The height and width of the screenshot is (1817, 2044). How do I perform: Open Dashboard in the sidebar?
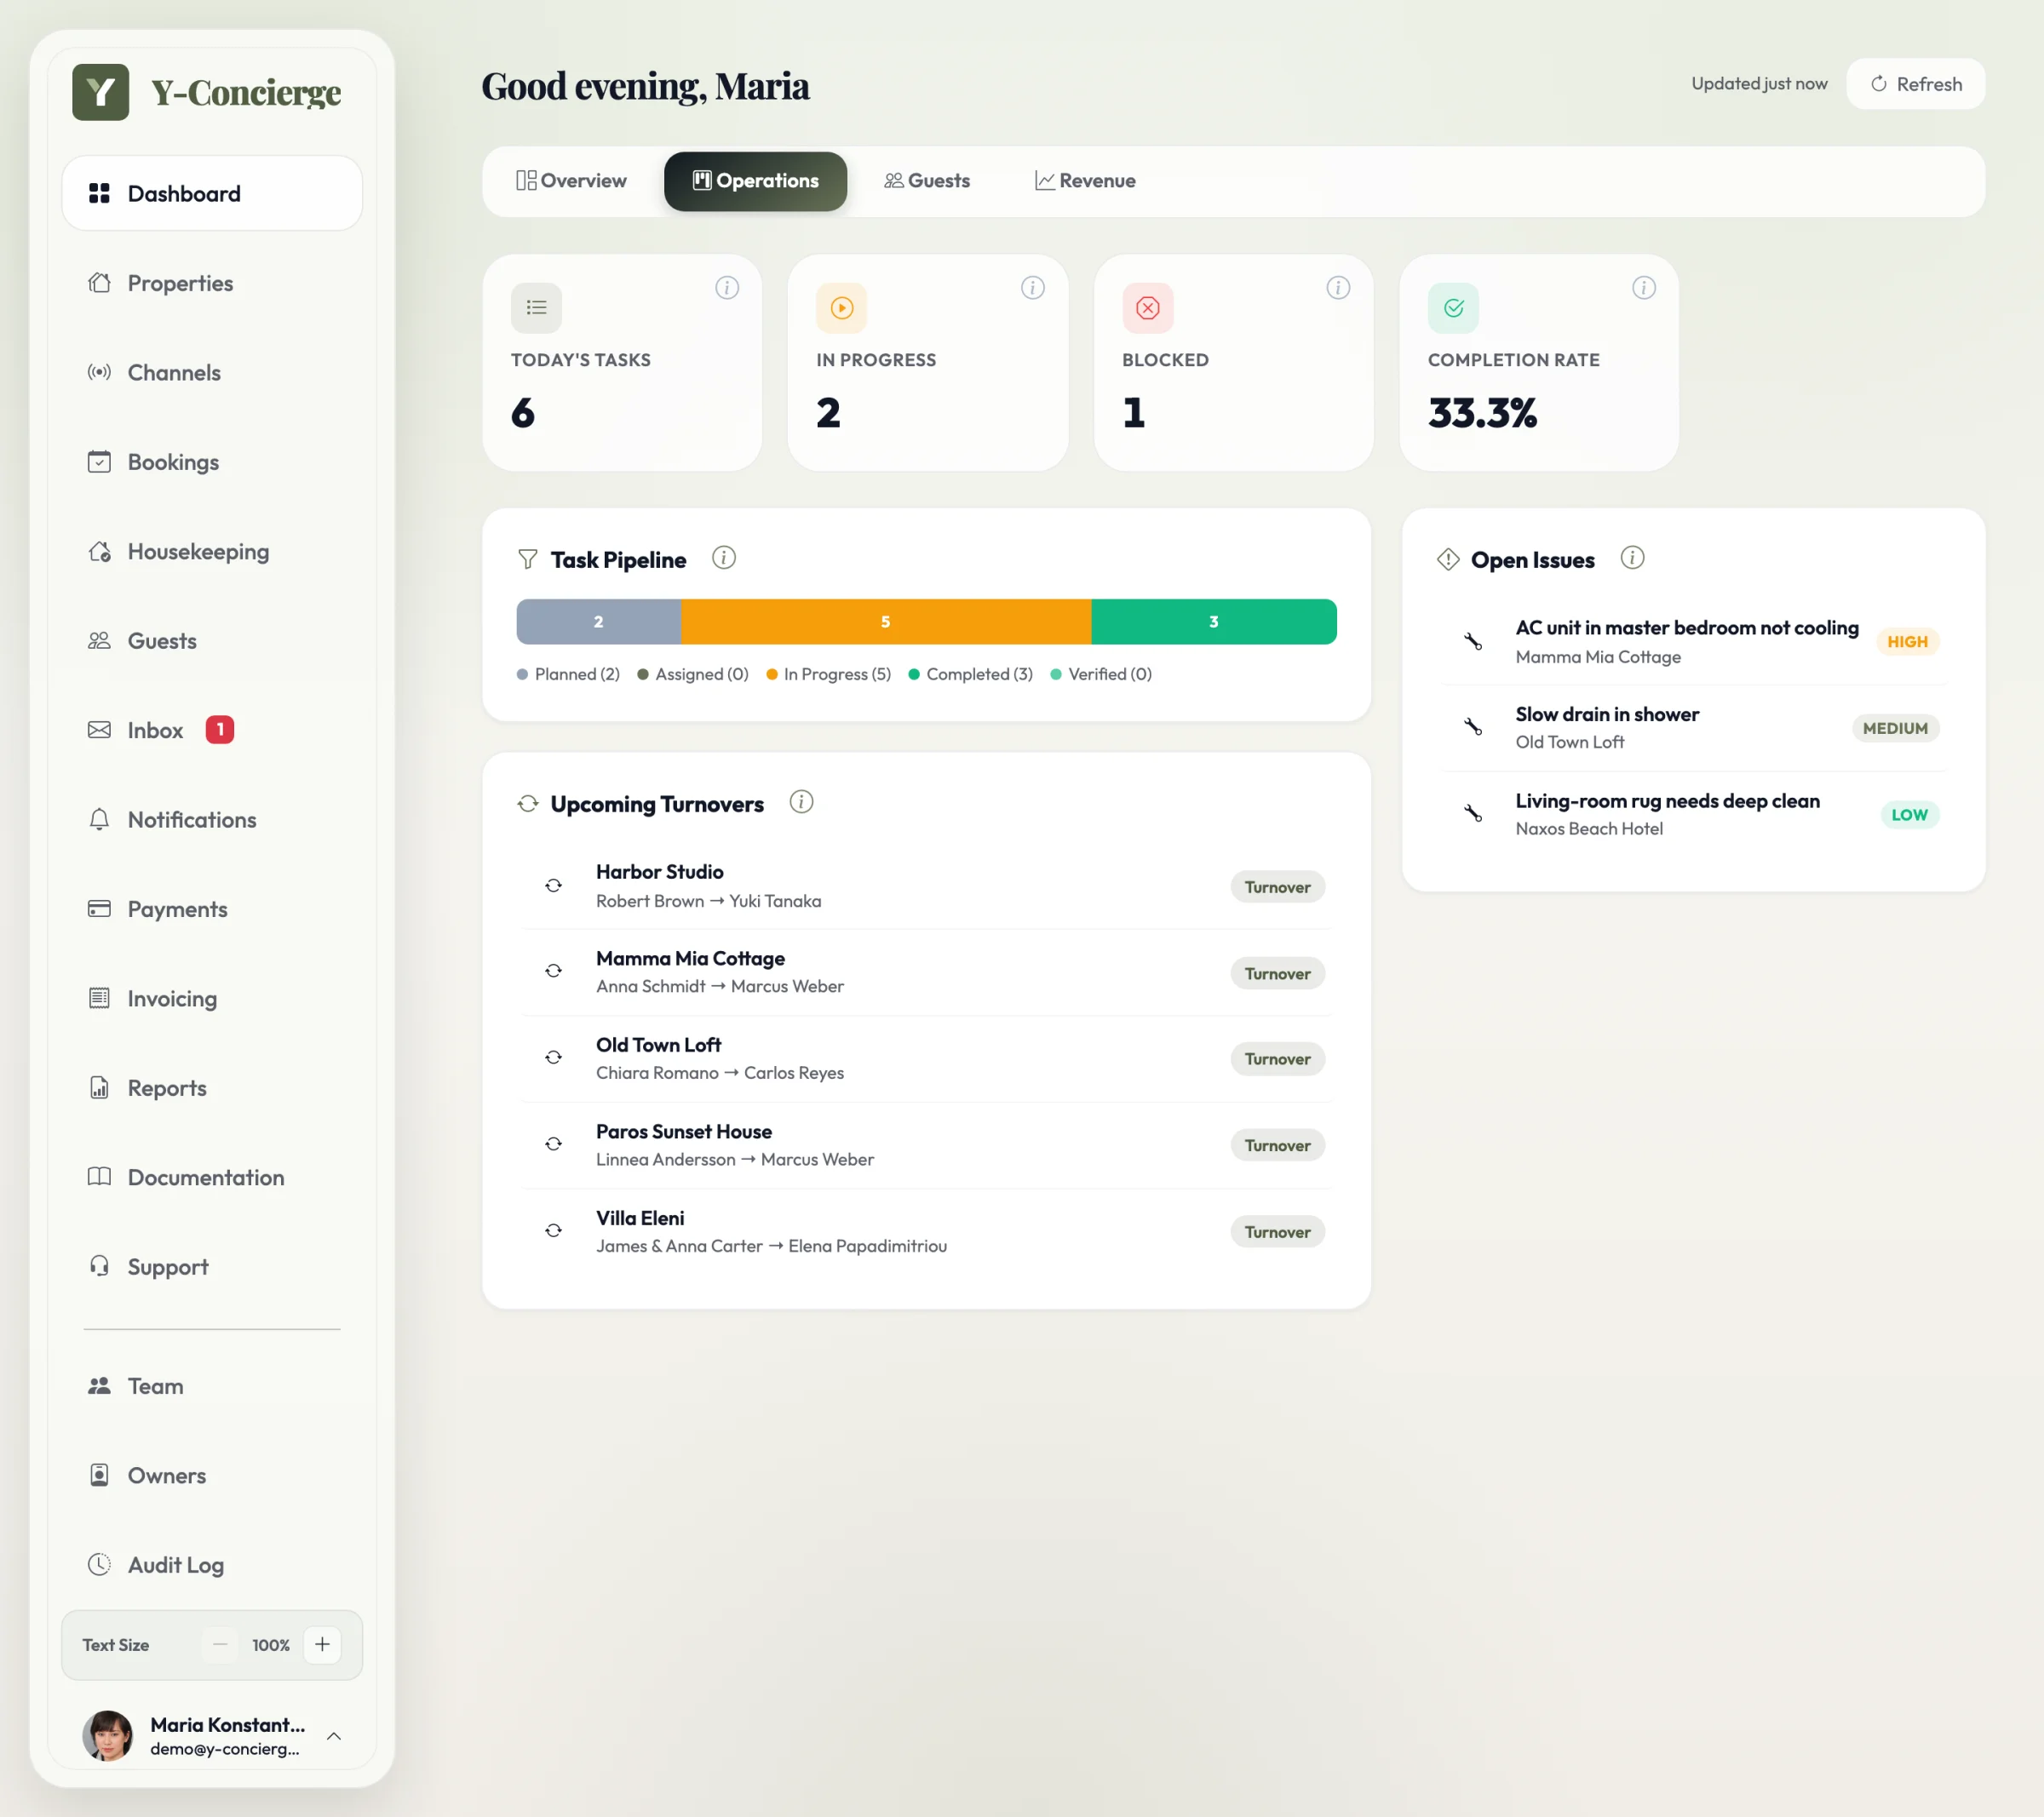(212, 193)
